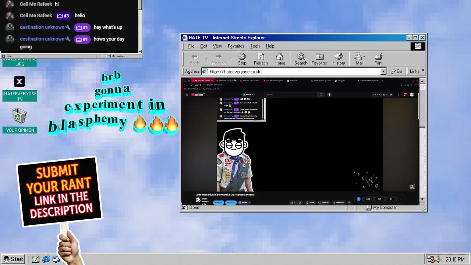Click the Cell Me Rafeek username saying hello

36,15
